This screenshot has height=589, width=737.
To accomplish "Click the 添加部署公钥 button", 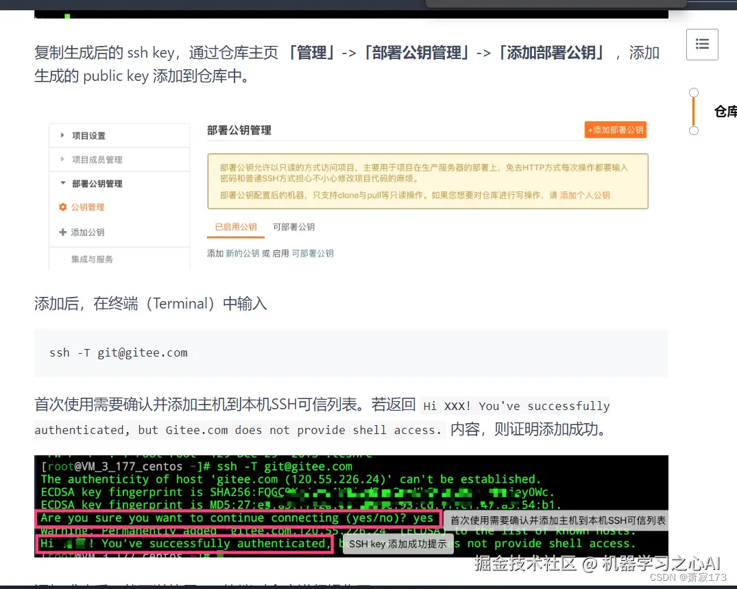I will pos(615,129).
